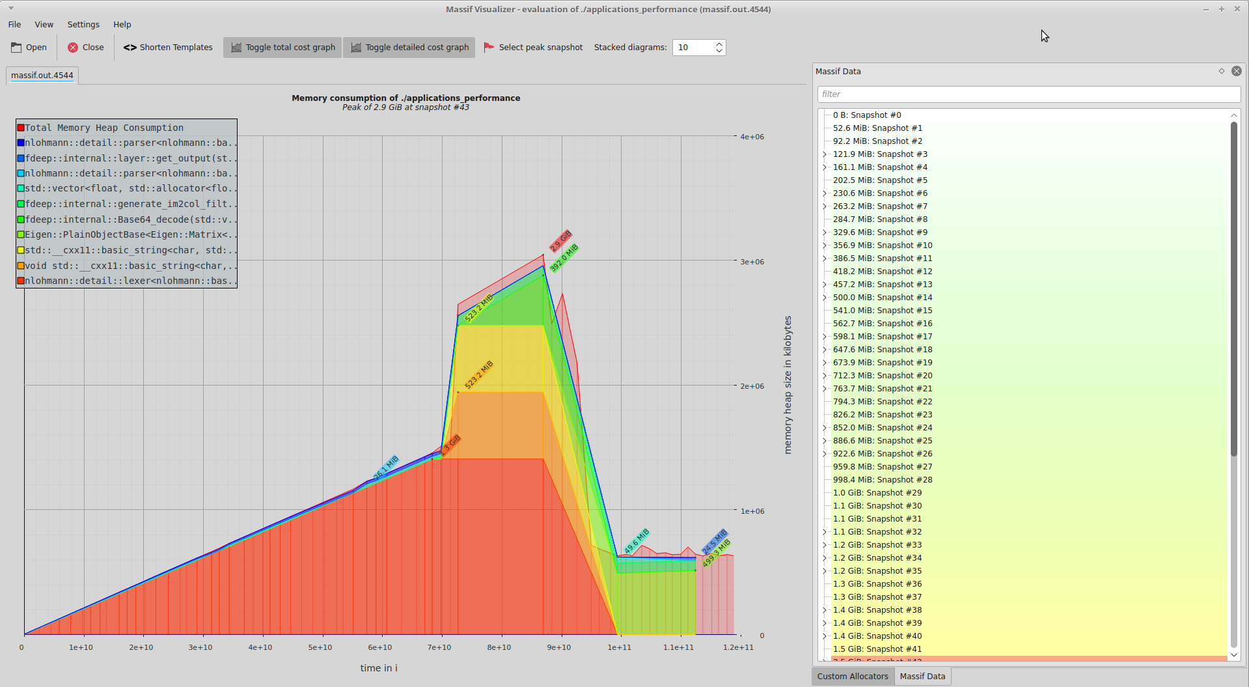
Task: Open the File menu
Action: pyautogui.click(x=15, y=25)
